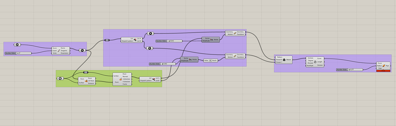This screenshot has height=126, width=396.
Task: Click the U direction output
Action: coord(126,79)
